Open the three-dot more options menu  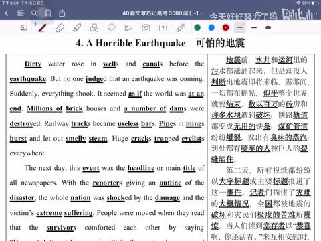pyautogui.click(x=314, y=13)
